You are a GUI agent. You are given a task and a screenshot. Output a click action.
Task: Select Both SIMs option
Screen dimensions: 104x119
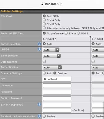point(44,16)
